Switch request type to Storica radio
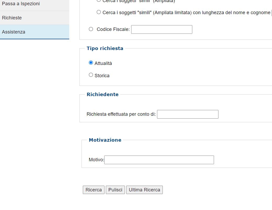Image resolution: width=272 pixels, height=210 pixels. pyautogui.click(x=91, y=75)
